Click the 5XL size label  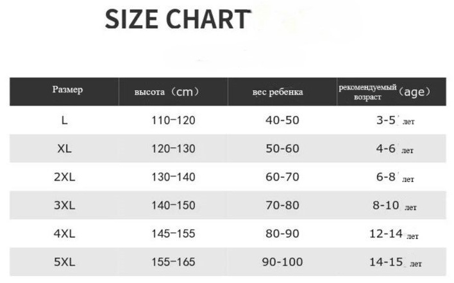click(x=64, y=262)
